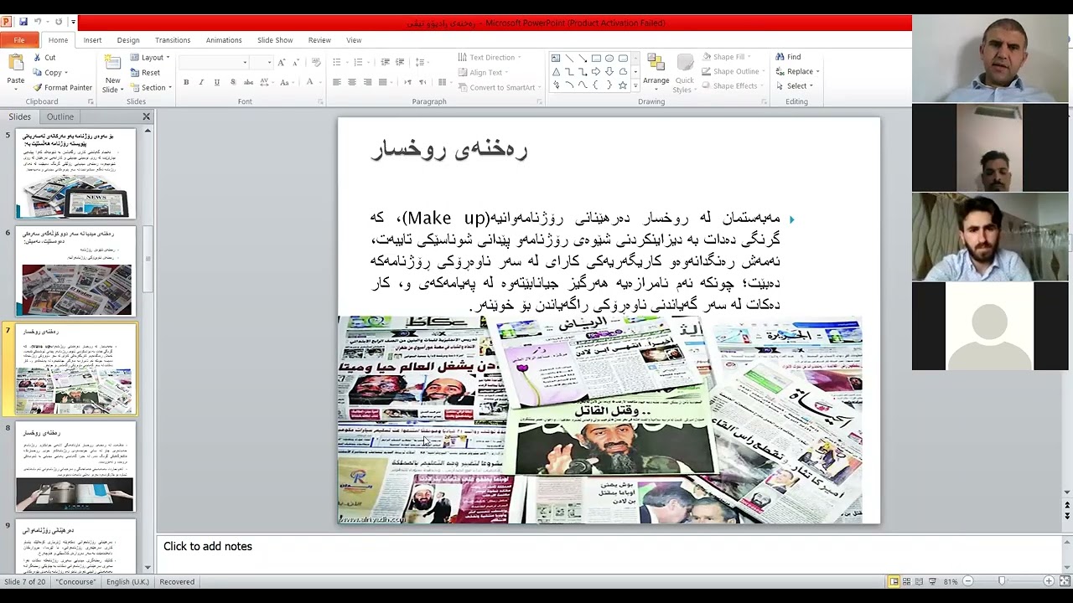Adjust the zoom slider handle
This screenshot has height=603, width=1073.
tap(1002, 581)
